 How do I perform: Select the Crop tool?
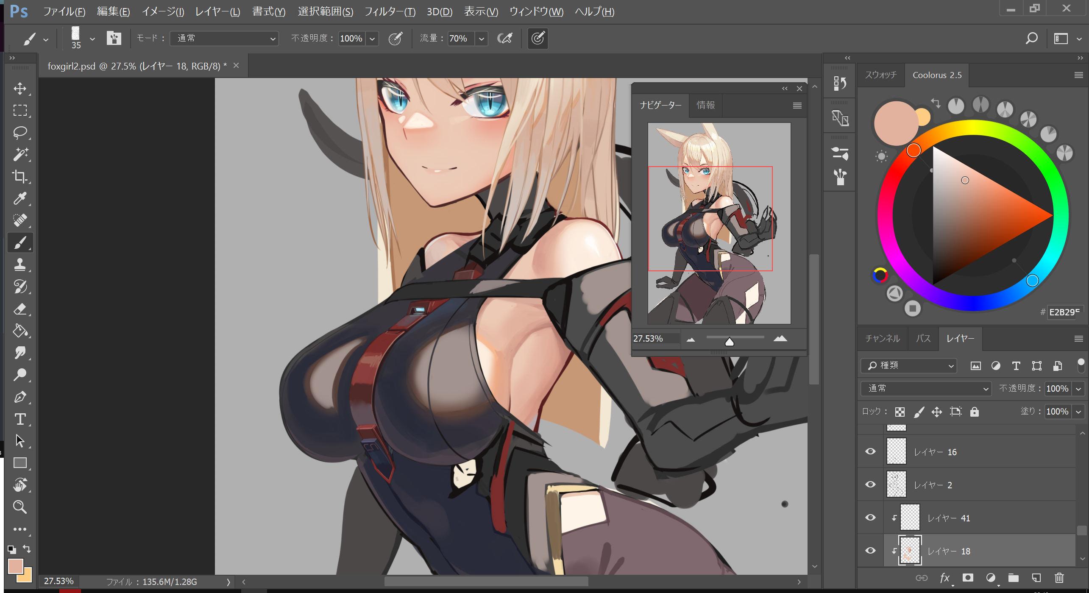tap(20, 177)
